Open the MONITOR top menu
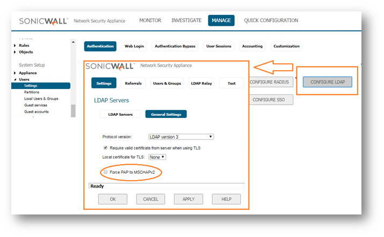This screenshot has width=384, height=237. coord(150,20)
